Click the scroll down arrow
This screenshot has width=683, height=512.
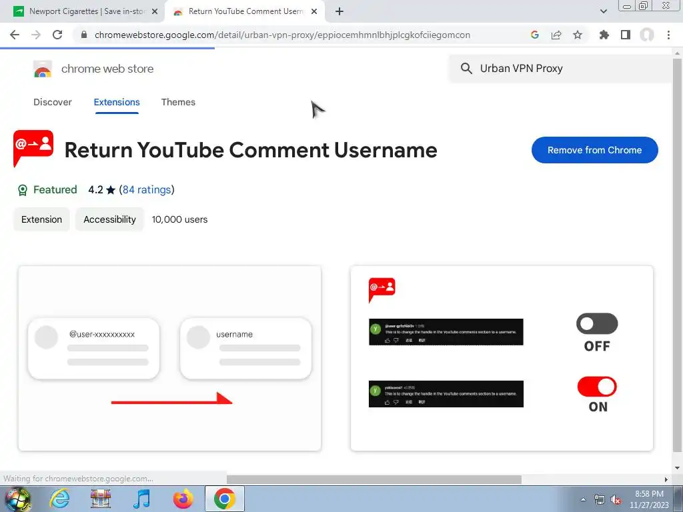[x=677, y=468]
